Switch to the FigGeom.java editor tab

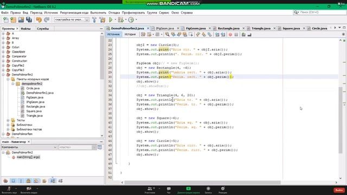pyautogui.click(x=196, y=28)
